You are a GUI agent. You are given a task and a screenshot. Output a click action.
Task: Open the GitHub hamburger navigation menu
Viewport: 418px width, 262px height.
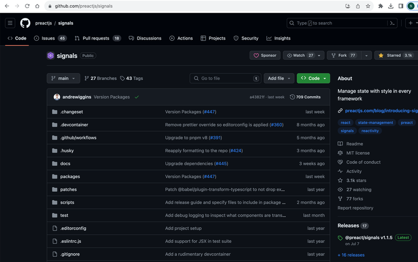pyautogui.click(x=10, y=23)
